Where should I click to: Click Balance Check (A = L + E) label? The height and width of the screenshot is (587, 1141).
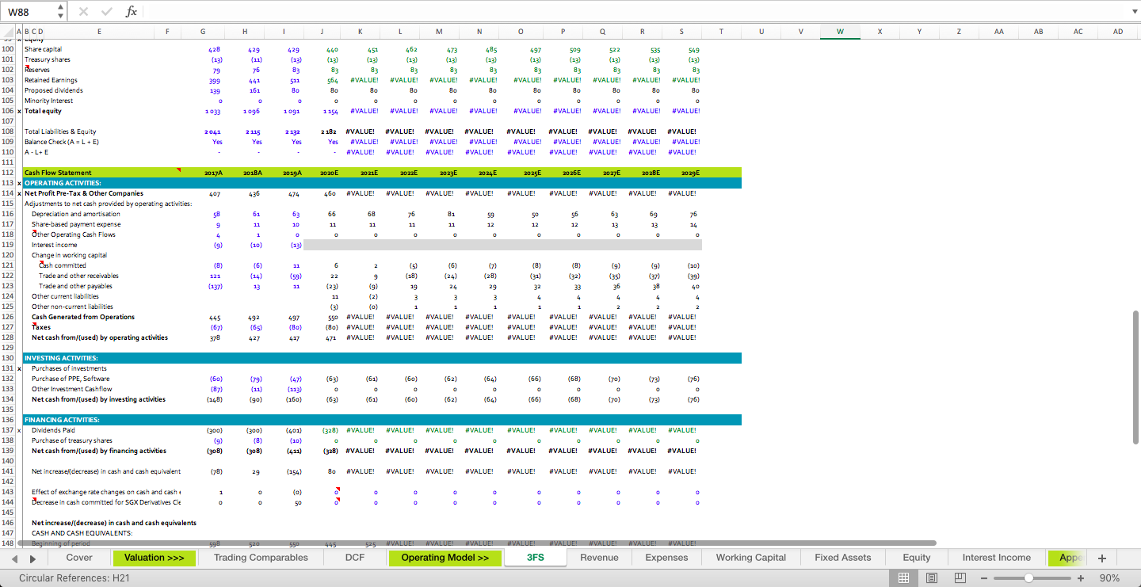62,142
